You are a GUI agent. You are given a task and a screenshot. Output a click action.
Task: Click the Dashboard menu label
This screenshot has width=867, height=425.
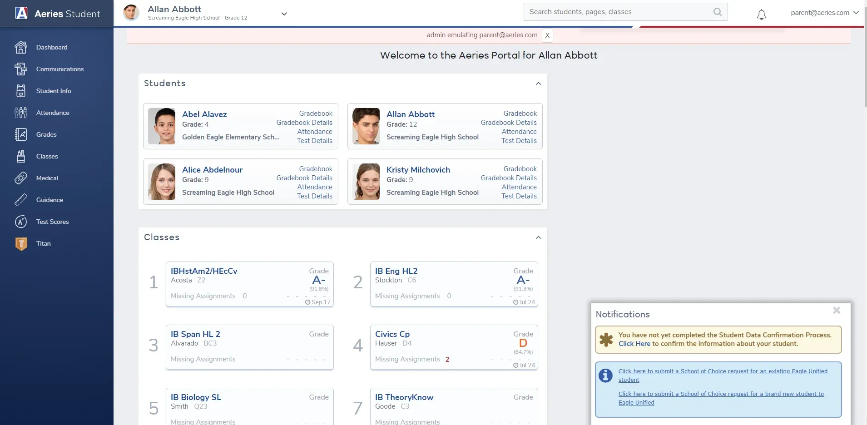coord(52,47)
